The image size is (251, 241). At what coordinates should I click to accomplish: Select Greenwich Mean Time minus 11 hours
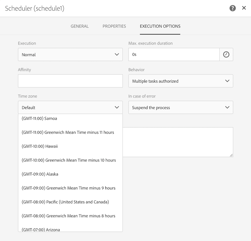(68, 132)
